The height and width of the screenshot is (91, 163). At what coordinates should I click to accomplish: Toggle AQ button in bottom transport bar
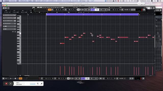coord(21,78)
